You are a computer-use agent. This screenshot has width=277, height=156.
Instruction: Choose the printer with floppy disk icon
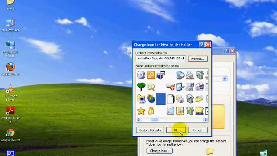pos(190,87)
